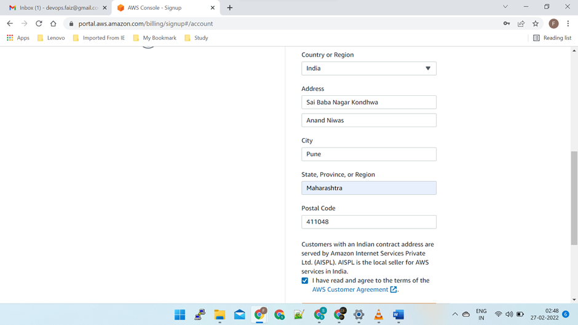Uncheck the AWS Customer Agreement checkbox
The height and width of the screenshot is (325, 578).
point(305,281)
